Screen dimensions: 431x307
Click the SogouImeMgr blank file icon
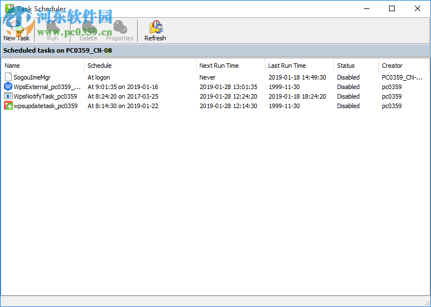click(x=8, y=77)
